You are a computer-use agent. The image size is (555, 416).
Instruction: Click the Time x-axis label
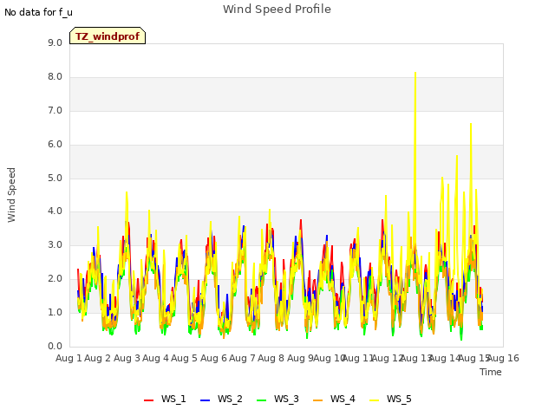pyautogui.click(x=491, y=372)
